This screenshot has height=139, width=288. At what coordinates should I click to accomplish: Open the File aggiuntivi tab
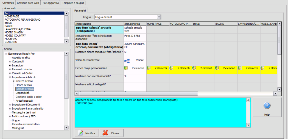51,3
